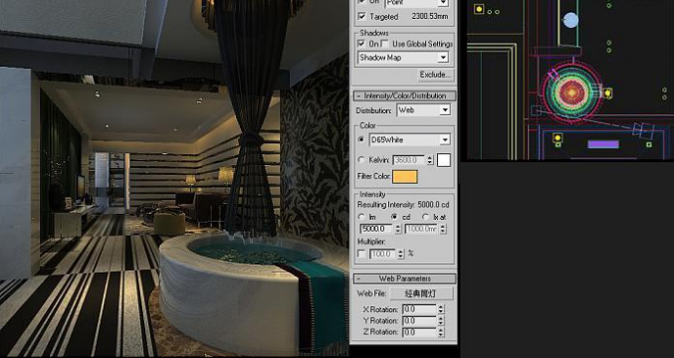The height and width of the screenshot is (358, 674).
Task: Select the yellow light at viewport top-left
Action: tap(479, 9)
